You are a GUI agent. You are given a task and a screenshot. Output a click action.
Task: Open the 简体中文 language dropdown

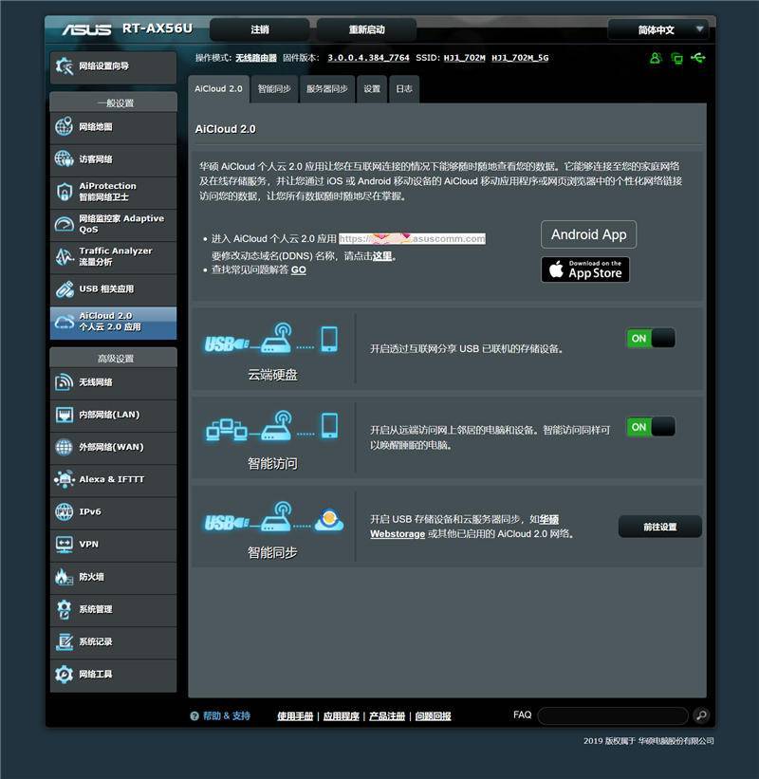[657, 29]
